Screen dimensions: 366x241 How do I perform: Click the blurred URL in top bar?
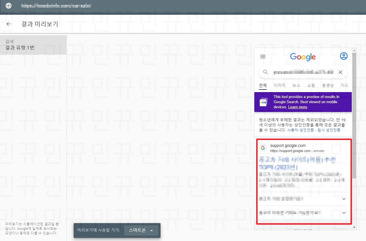click(56, 5)
